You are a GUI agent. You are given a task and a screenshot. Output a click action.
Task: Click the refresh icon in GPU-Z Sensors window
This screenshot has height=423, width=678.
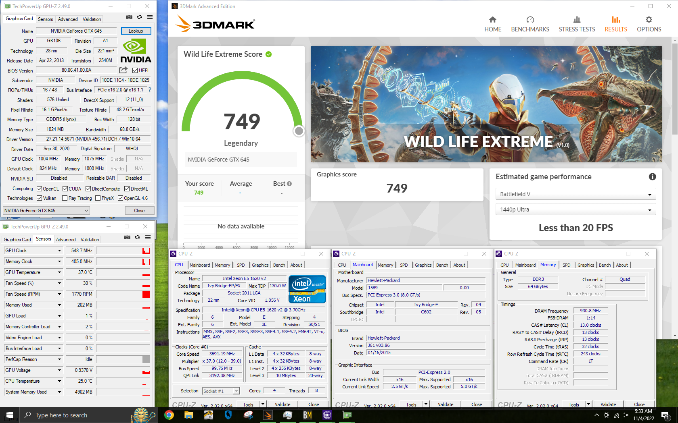138,238
